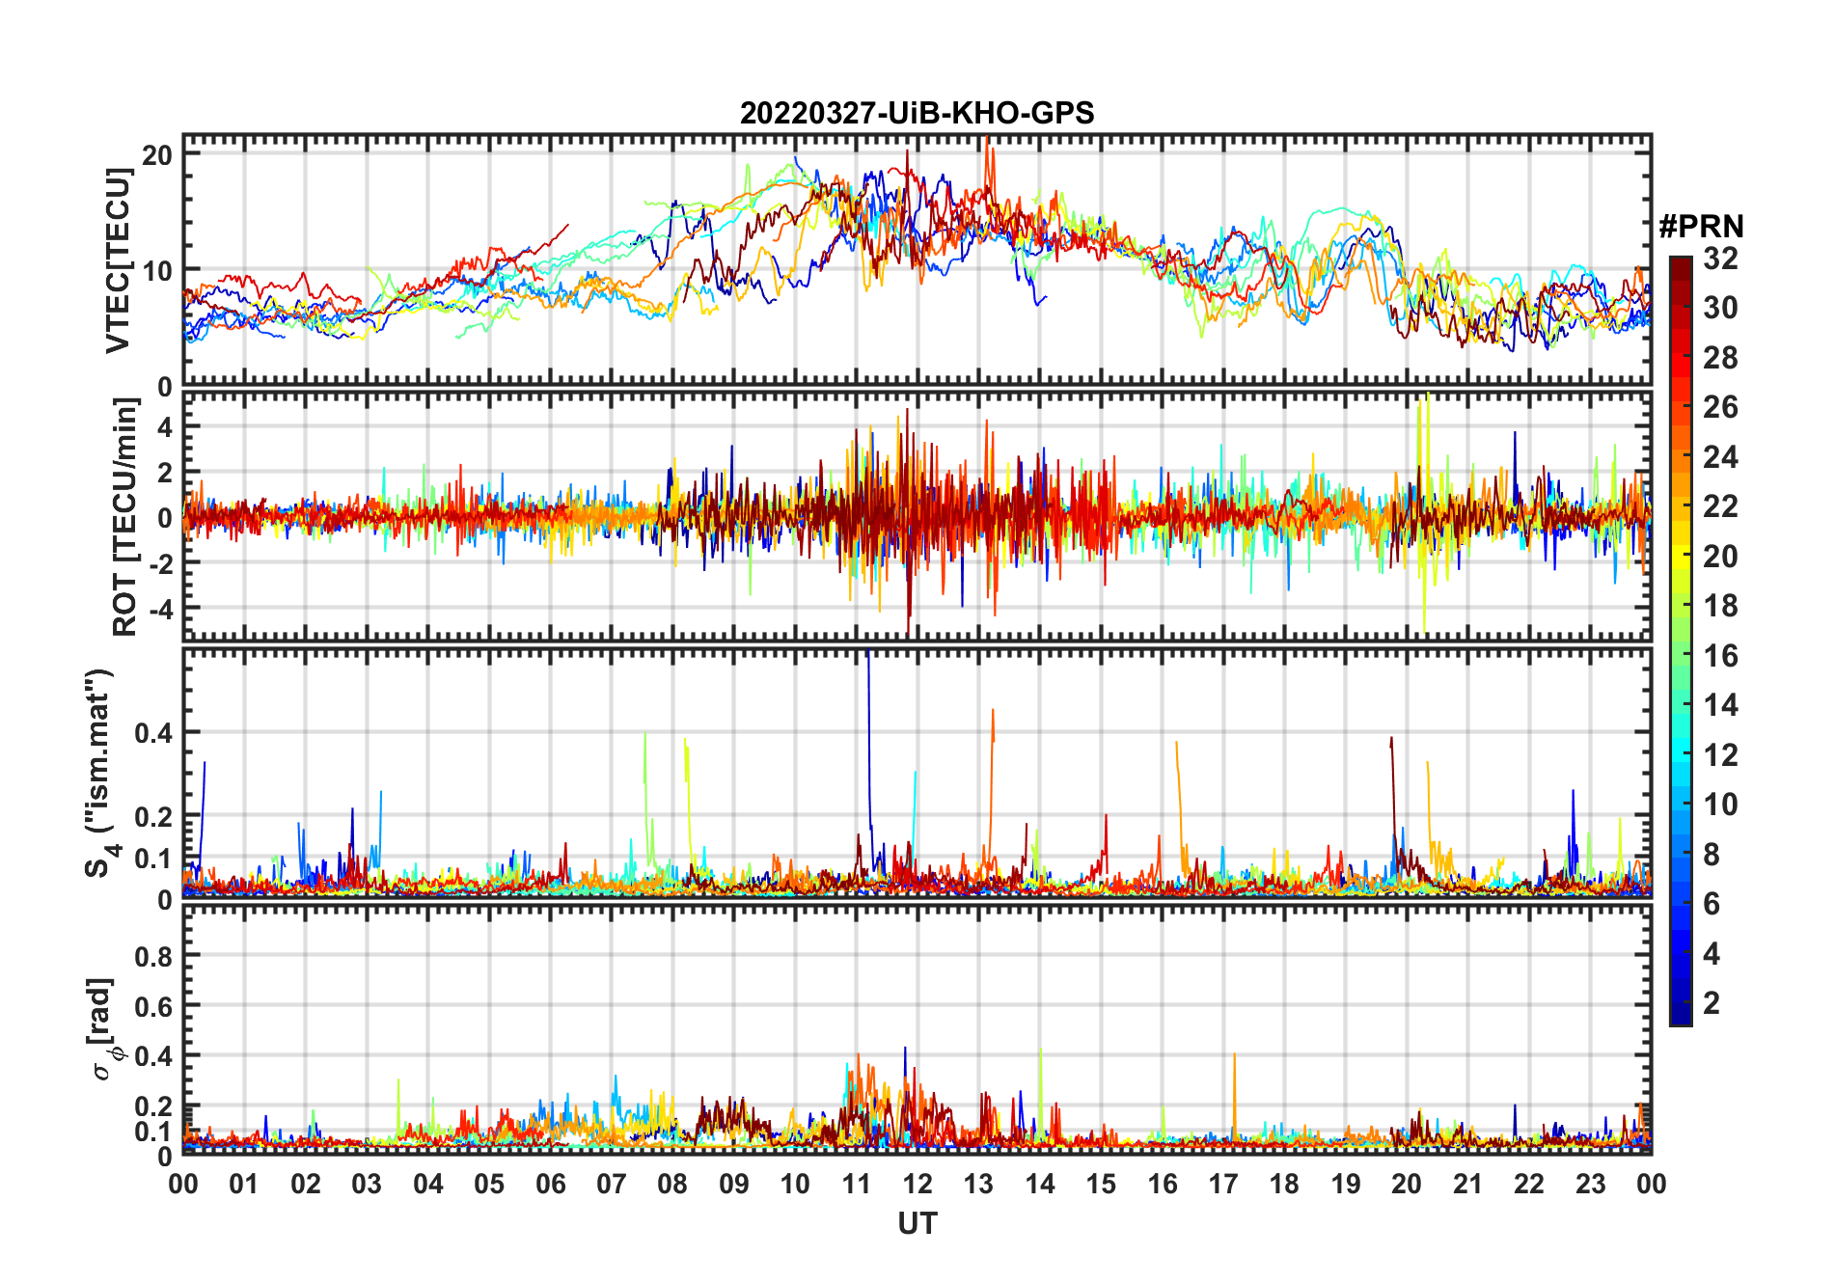Click colorbar tick label 26
This screenshot has height=1283, width=1835.
[x=1720, y=407]
